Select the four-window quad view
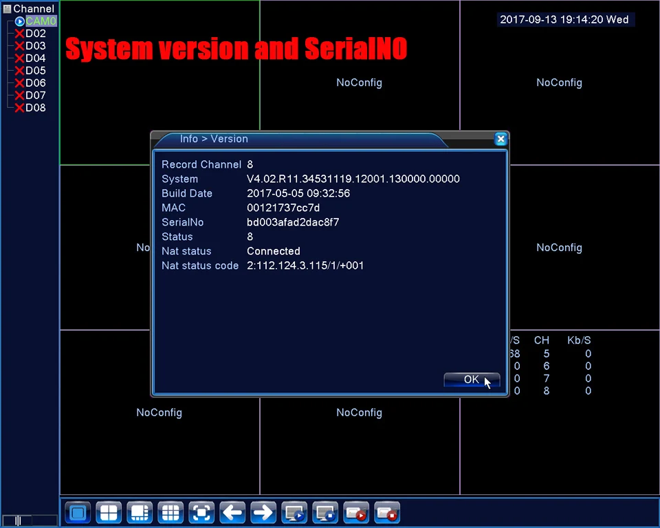 109,512
